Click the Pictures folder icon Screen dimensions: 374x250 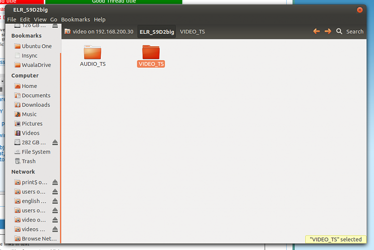(x=17, y=124)
